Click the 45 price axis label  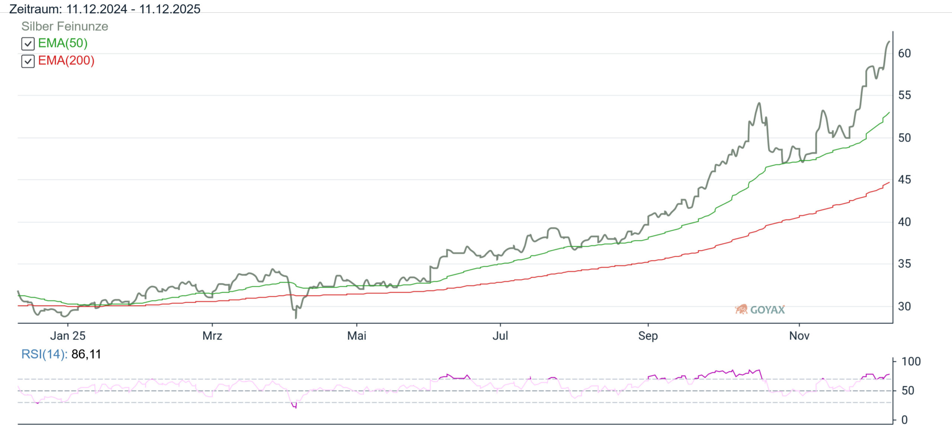pyautogui.click(x=904, y=180)
